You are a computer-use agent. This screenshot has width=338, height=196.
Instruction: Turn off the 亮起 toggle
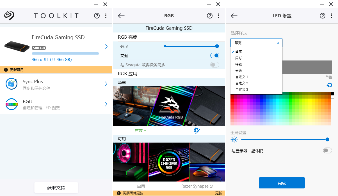[x=214, y=55]
